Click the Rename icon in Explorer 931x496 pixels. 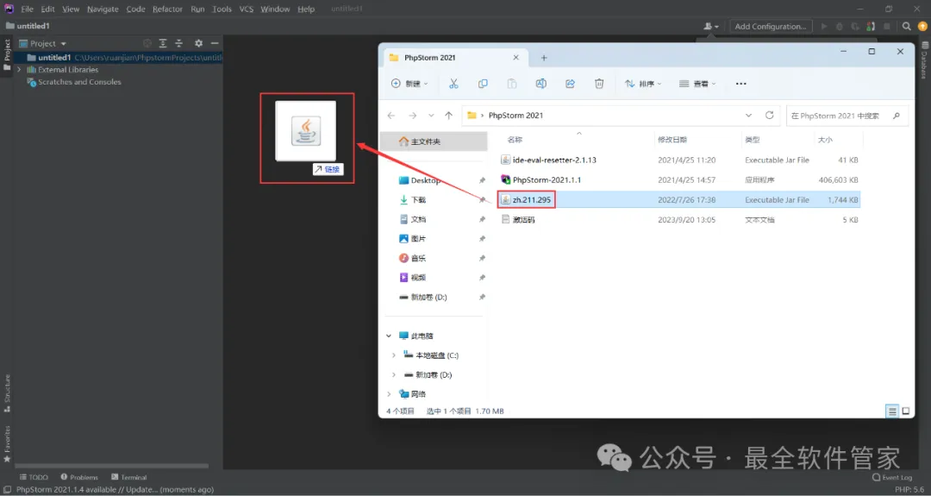(x=540, y=84)
